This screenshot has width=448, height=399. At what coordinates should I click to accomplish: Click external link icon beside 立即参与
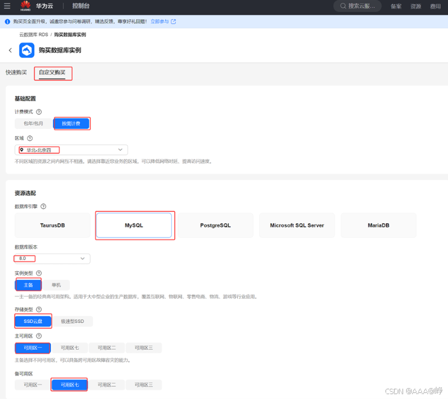(x=173, y=22)
